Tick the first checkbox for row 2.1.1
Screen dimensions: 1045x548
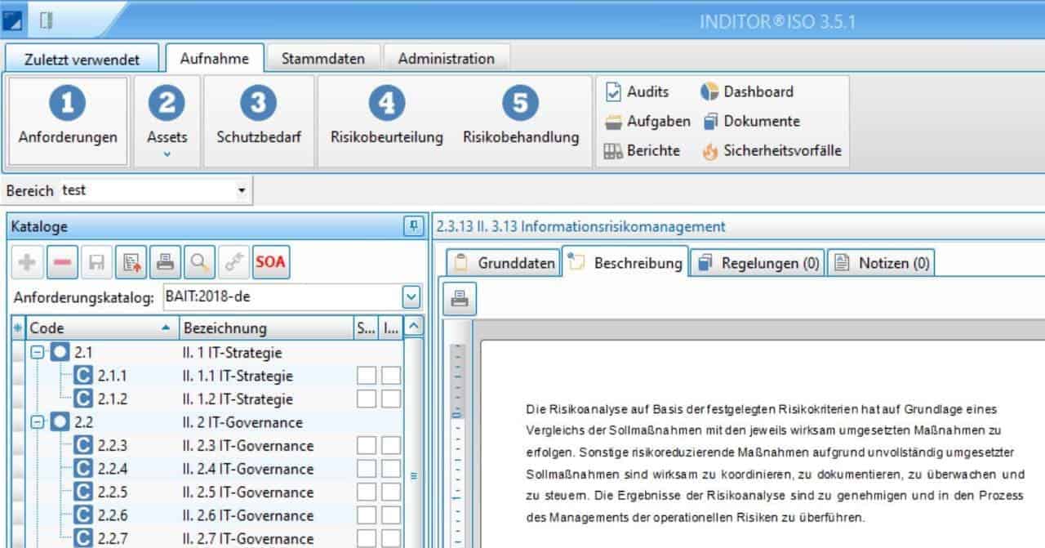pyautogui.click(x=367, y=376)
